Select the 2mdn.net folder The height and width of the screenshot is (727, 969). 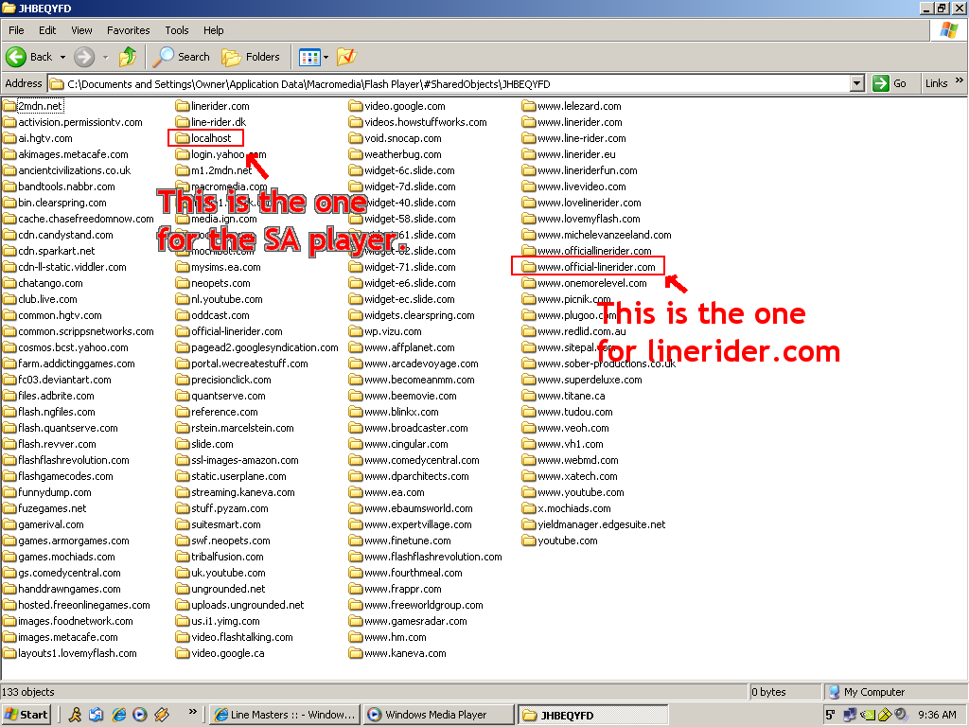(x=33, y=106)
